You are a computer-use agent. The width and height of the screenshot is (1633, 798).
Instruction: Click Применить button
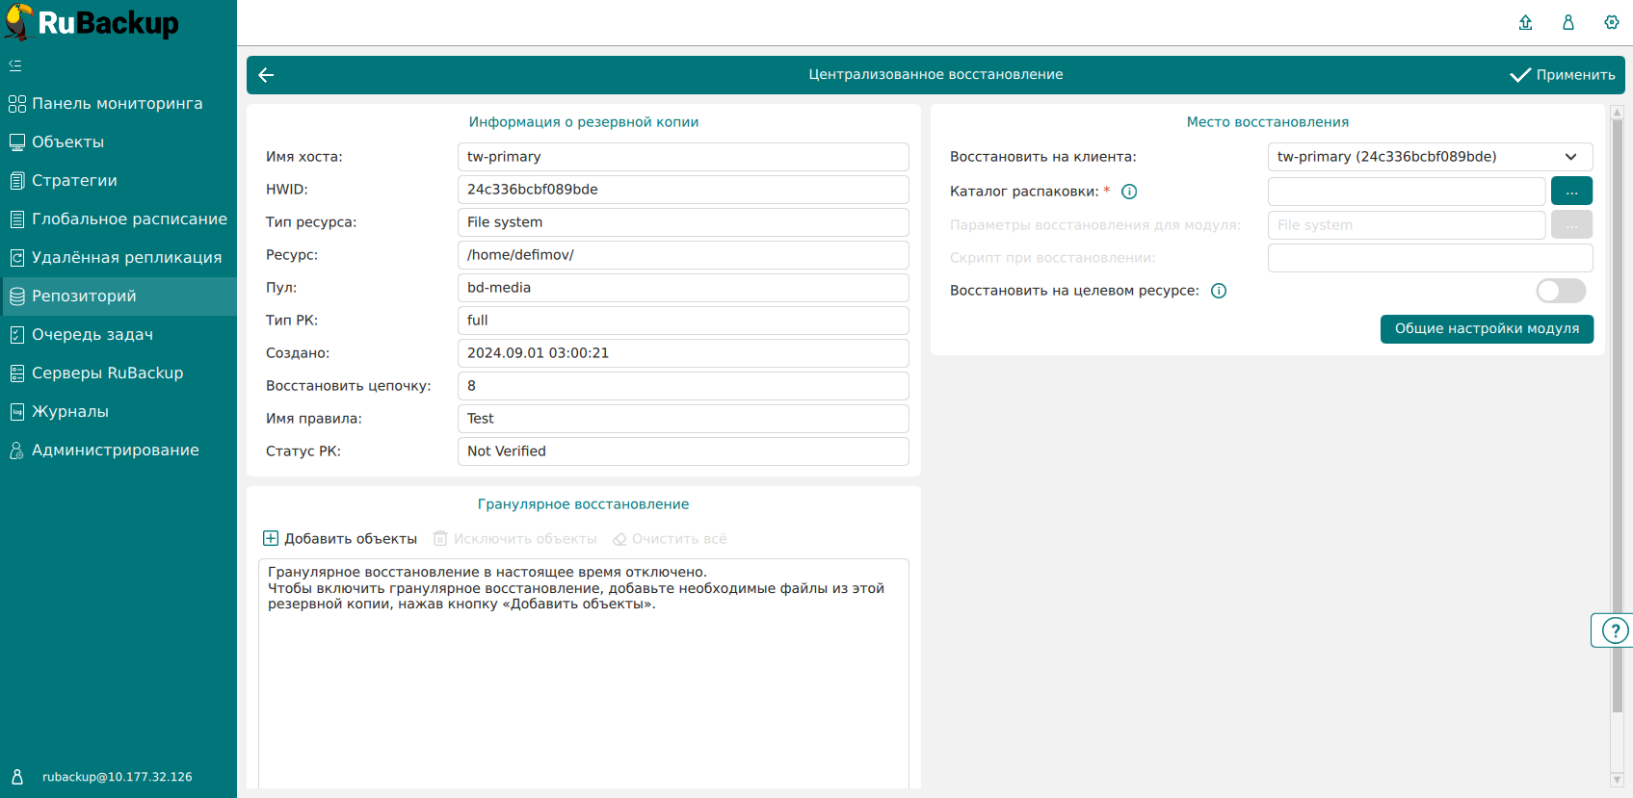(x=1563, y=75)
